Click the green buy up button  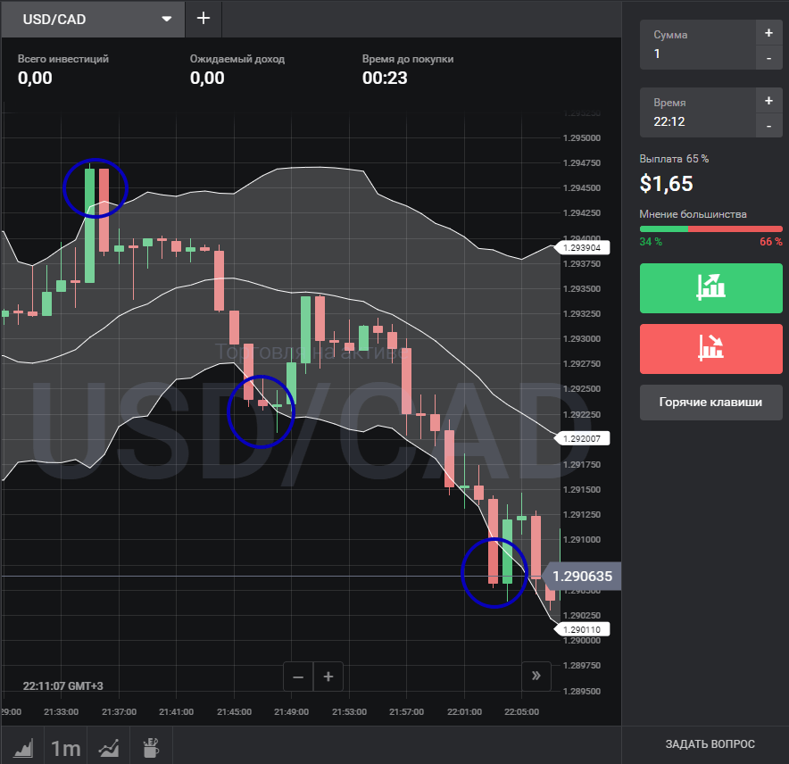(x=710, y=288)
